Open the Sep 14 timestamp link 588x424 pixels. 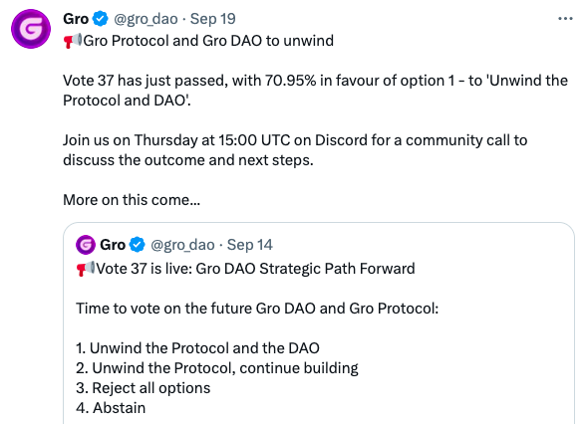[250, 245]
